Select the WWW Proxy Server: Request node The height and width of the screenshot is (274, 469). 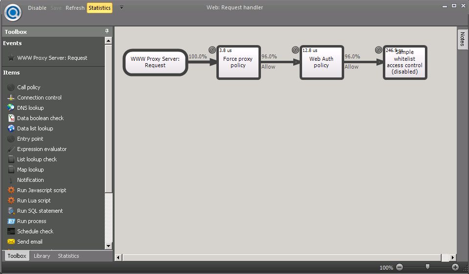155,62
